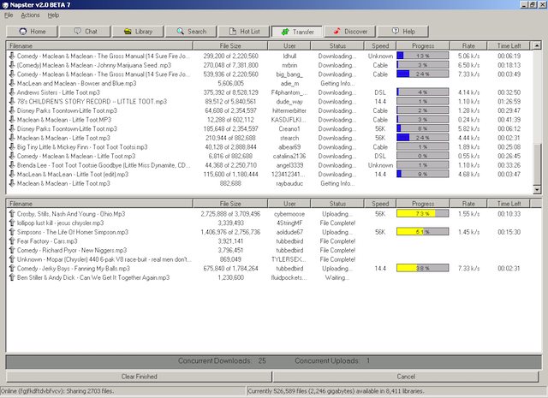The height and width of the screenshot is (398, 548).
Task: Click the Cancel button
Action: tap(406, 377)
